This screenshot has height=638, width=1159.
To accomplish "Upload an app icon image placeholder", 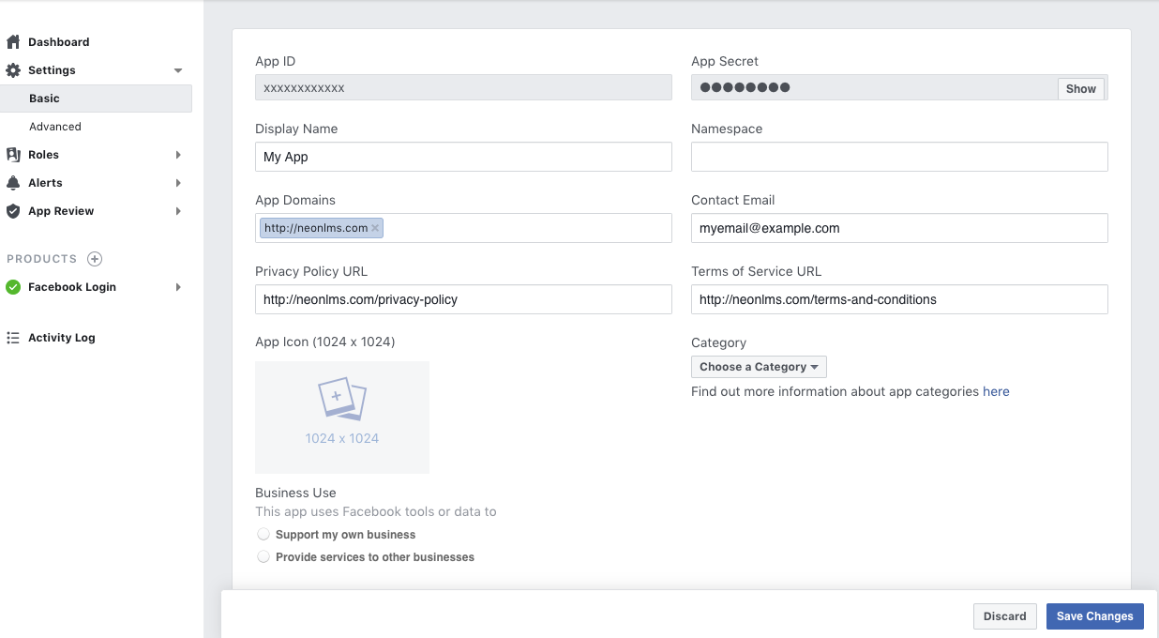I will 342,417.
